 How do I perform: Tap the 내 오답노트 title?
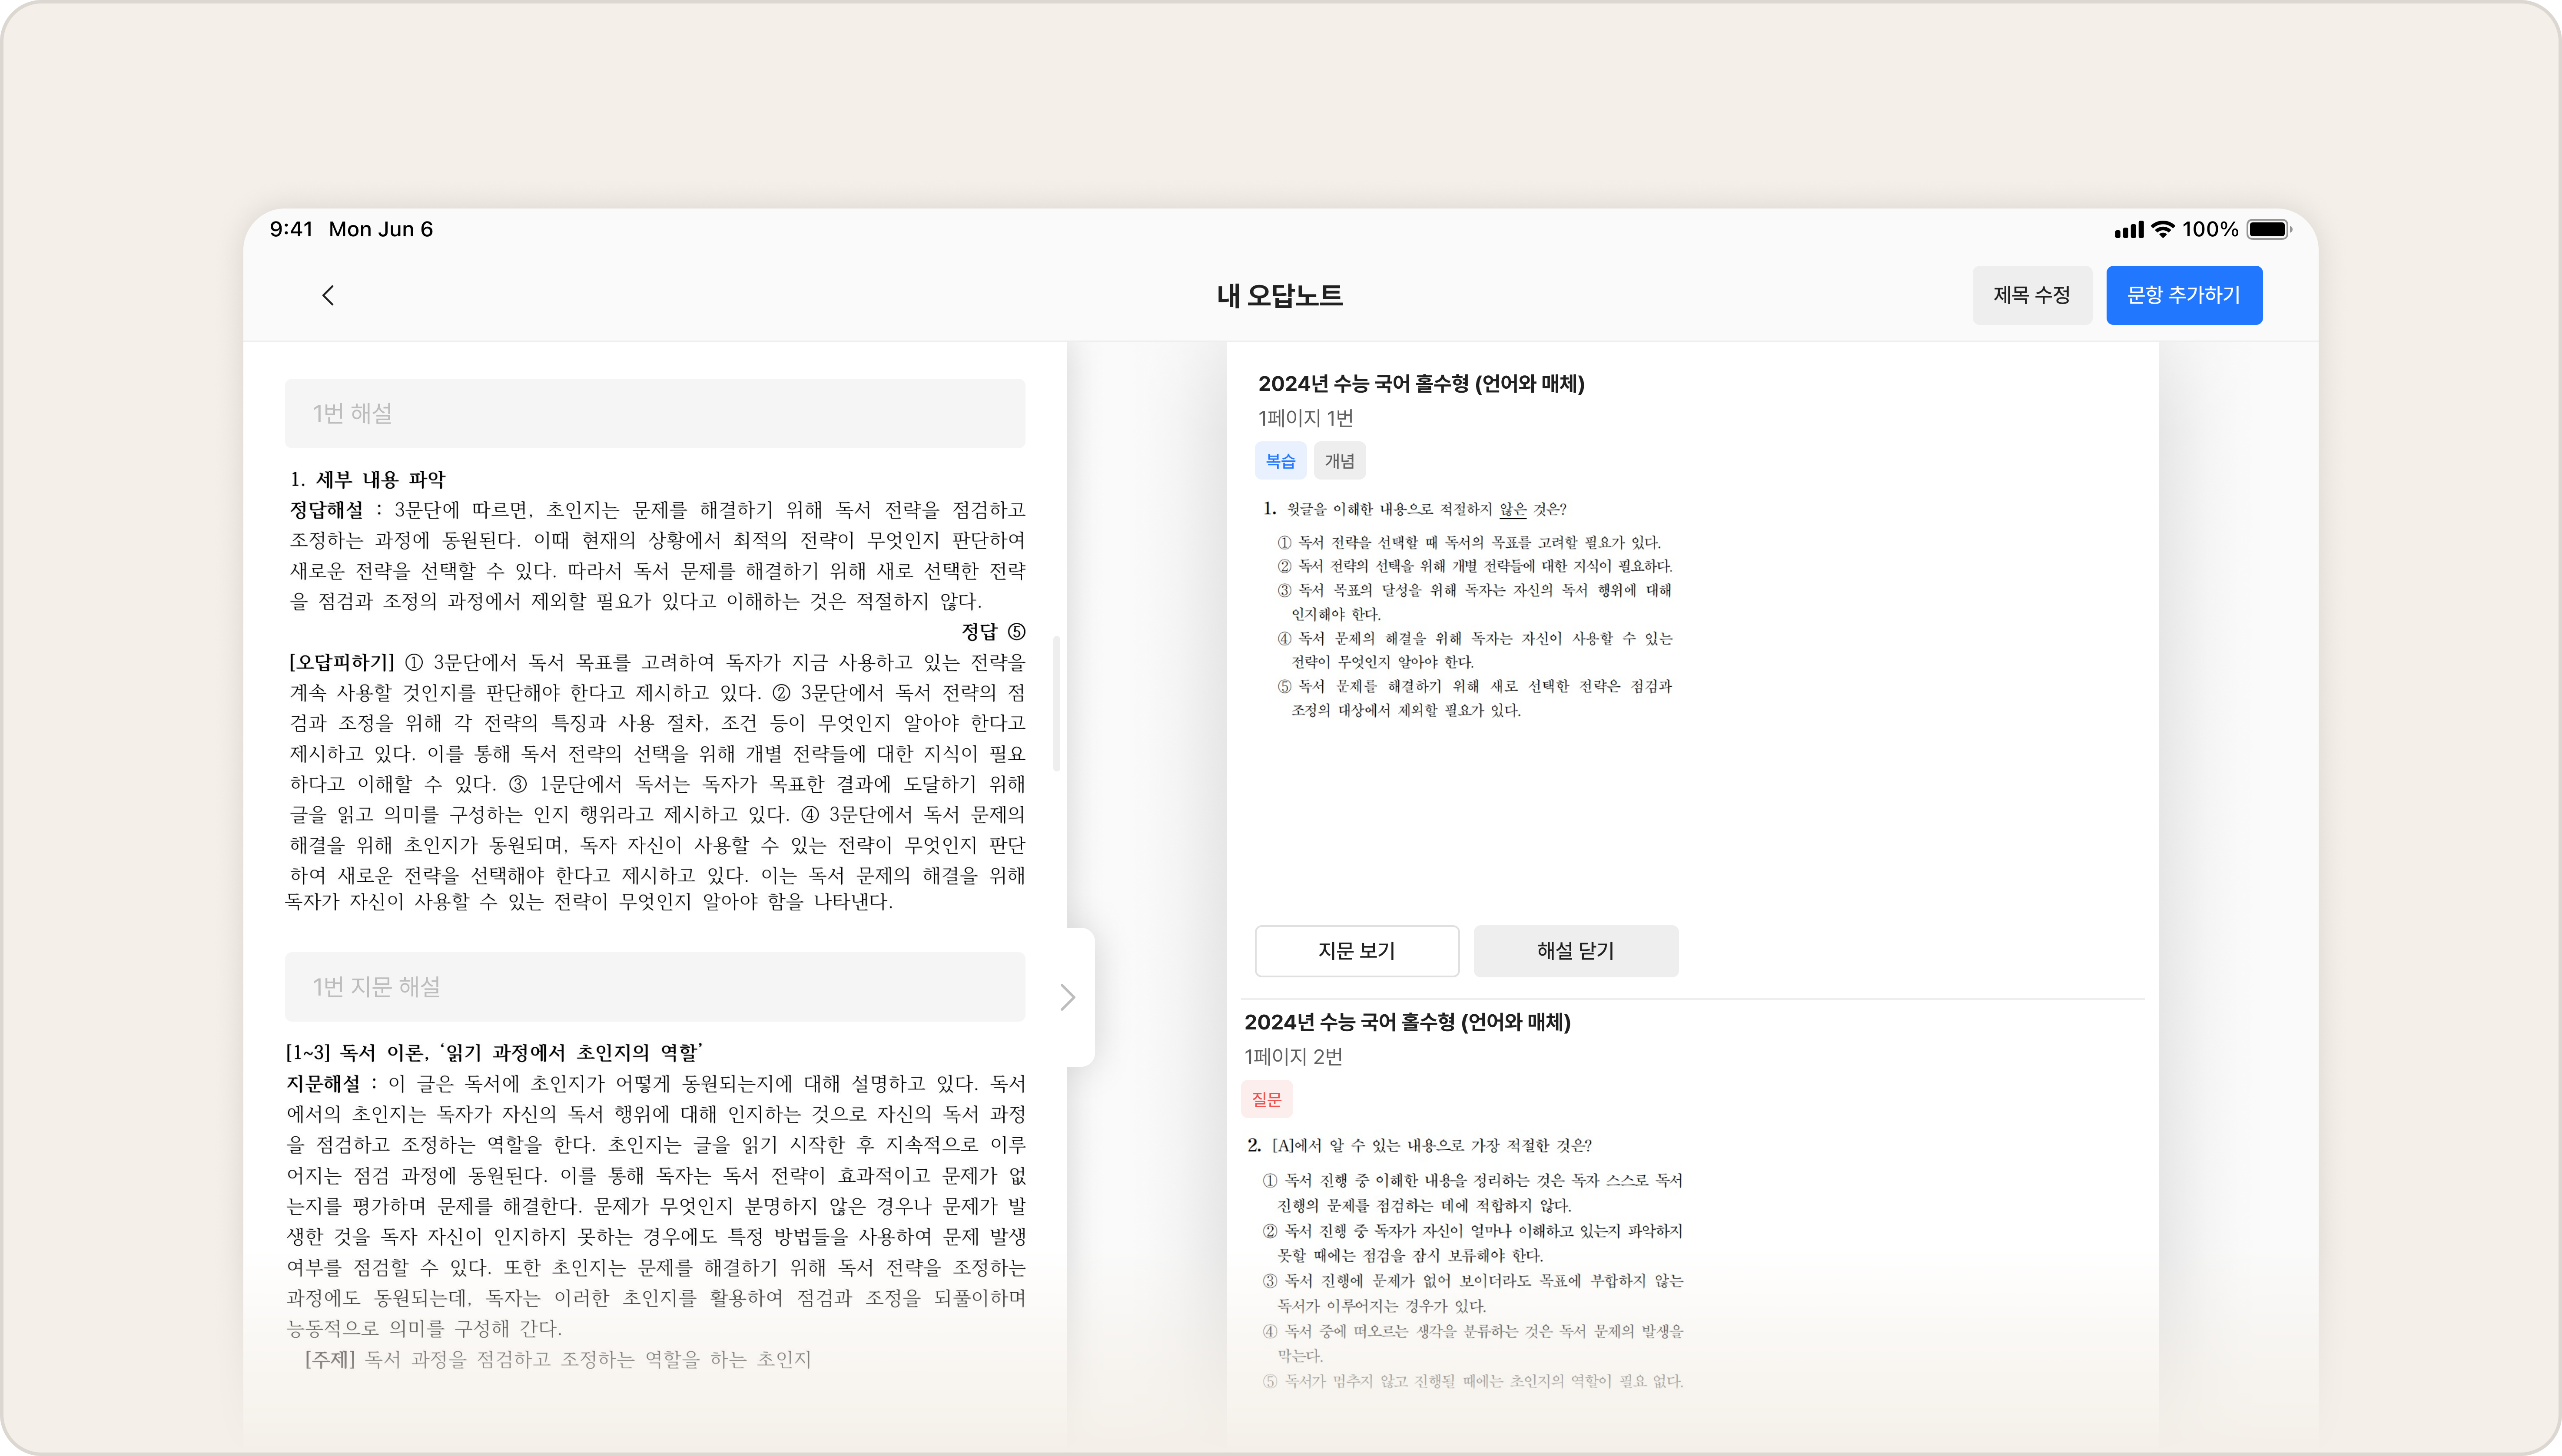click(x=1280, y=295)
